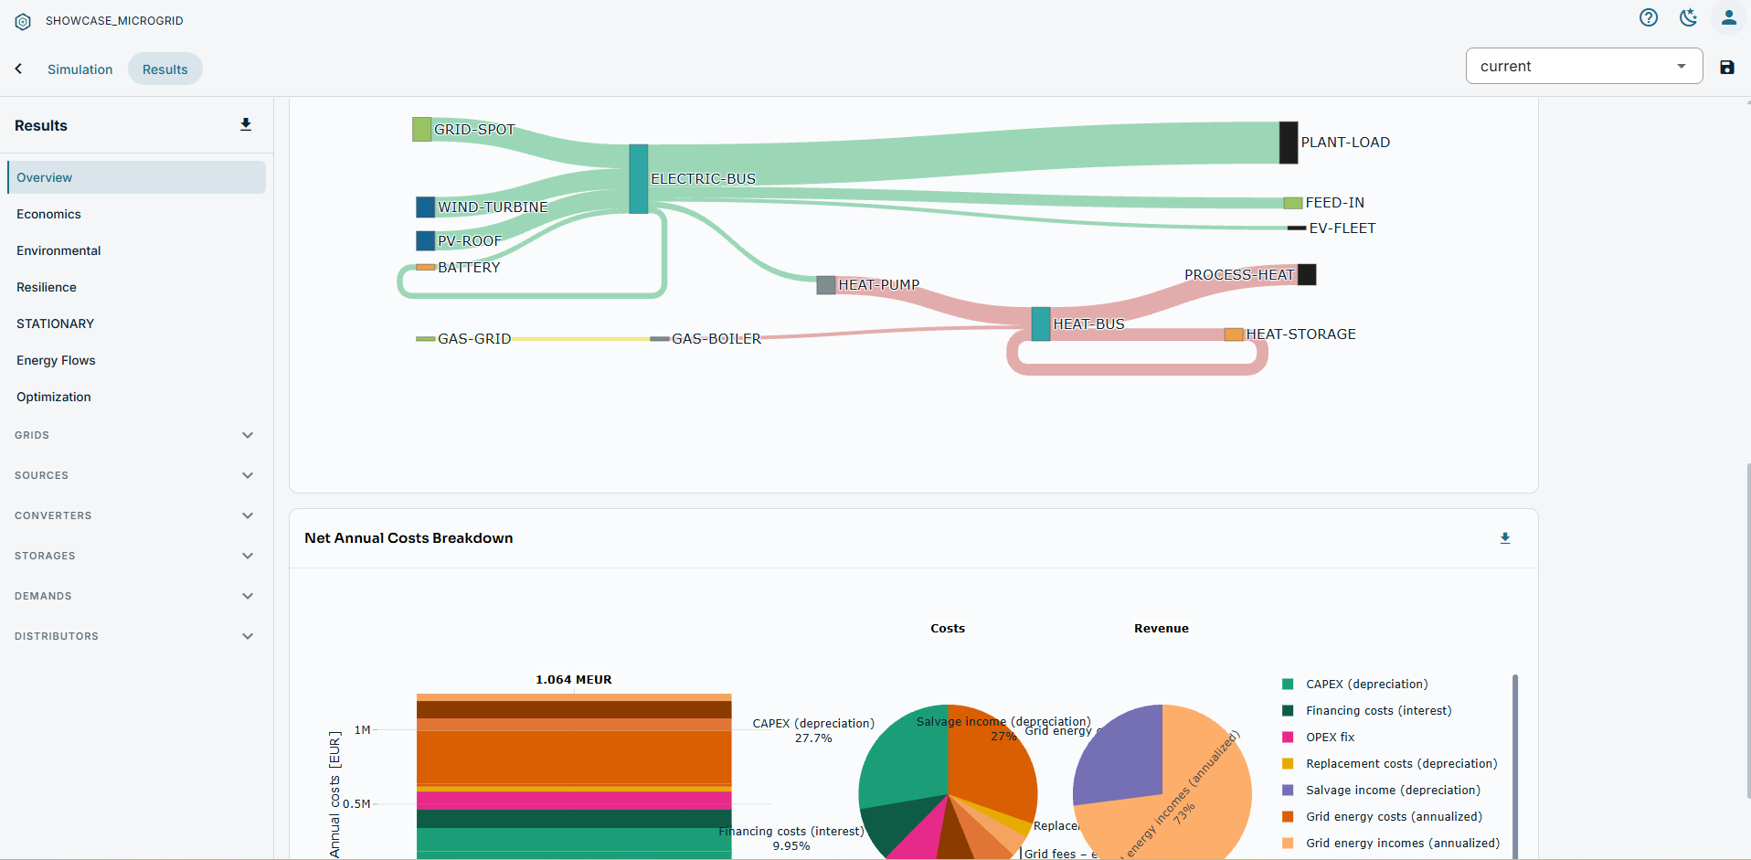1751x860 pixels.
Task: Click the legend scrollbar in cost chart
Action: tap(1515, 766)
